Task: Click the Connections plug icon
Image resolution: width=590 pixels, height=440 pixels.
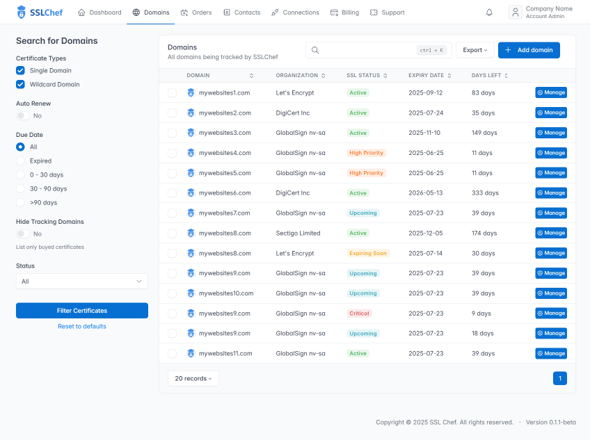Action: [275, 13]
